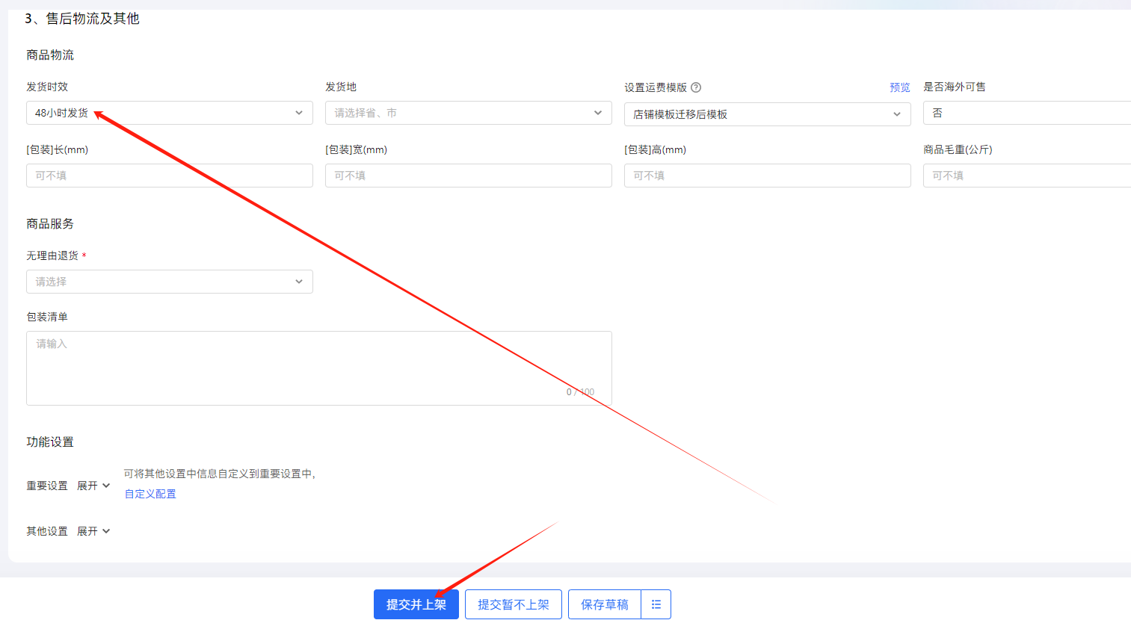This screenshot has height=623, width=1131.
Task: Open the 发货时效 dropdown showing 48小时发货
Action: 169,113
